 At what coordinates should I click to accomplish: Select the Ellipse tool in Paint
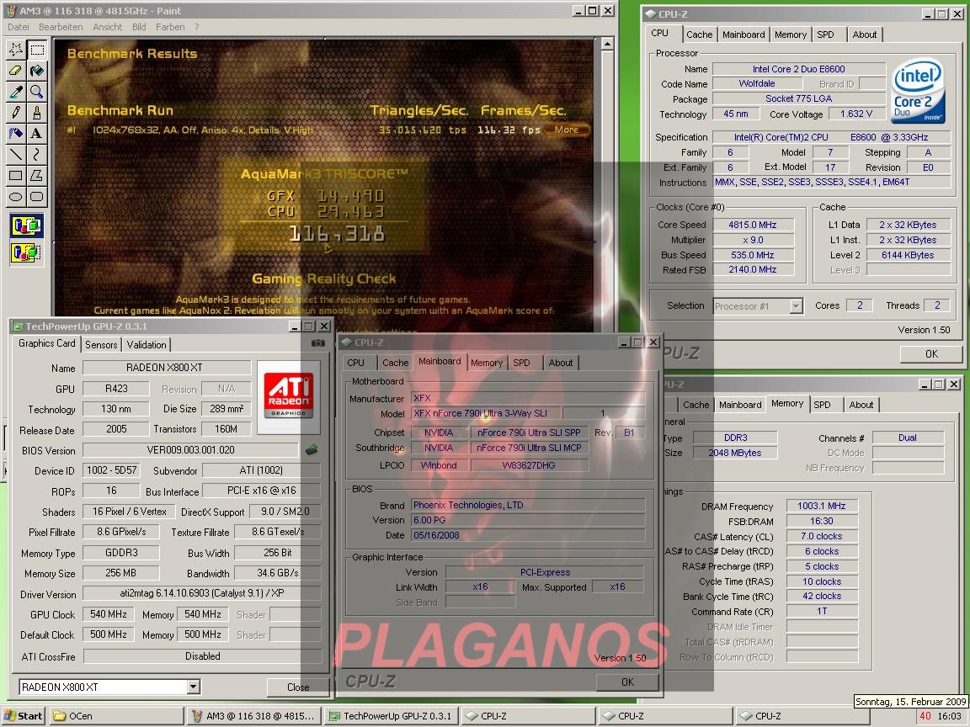coord(16,197)
